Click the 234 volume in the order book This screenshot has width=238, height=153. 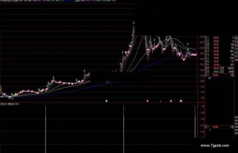(x=232, y=58)
